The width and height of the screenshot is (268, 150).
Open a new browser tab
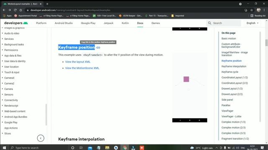coord(47,4)
